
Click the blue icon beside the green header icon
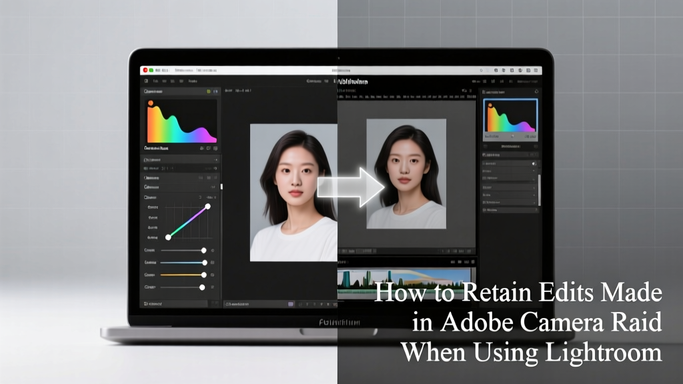click(215, 91)
